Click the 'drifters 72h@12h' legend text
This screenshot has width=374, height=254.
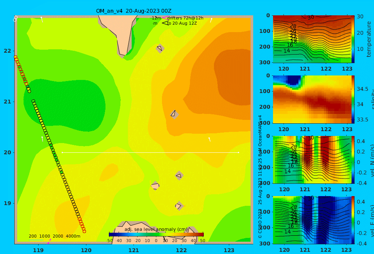186,18
